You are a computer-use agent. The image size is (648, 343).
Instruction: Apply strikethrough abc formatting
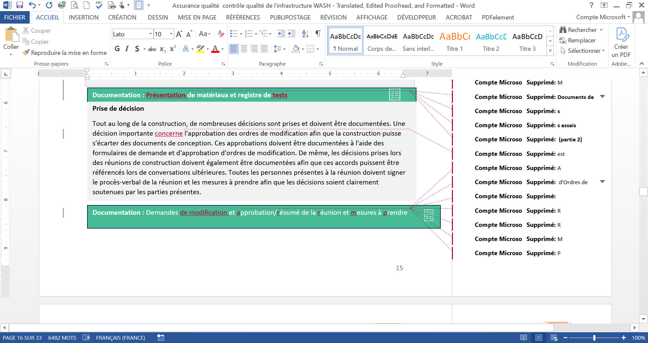tap(152, 49)
